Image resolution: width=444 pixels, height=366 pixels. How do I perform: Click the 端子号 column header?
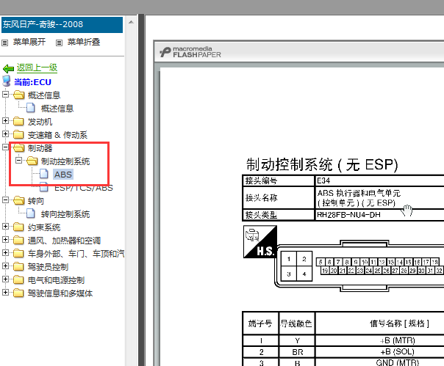260,323
